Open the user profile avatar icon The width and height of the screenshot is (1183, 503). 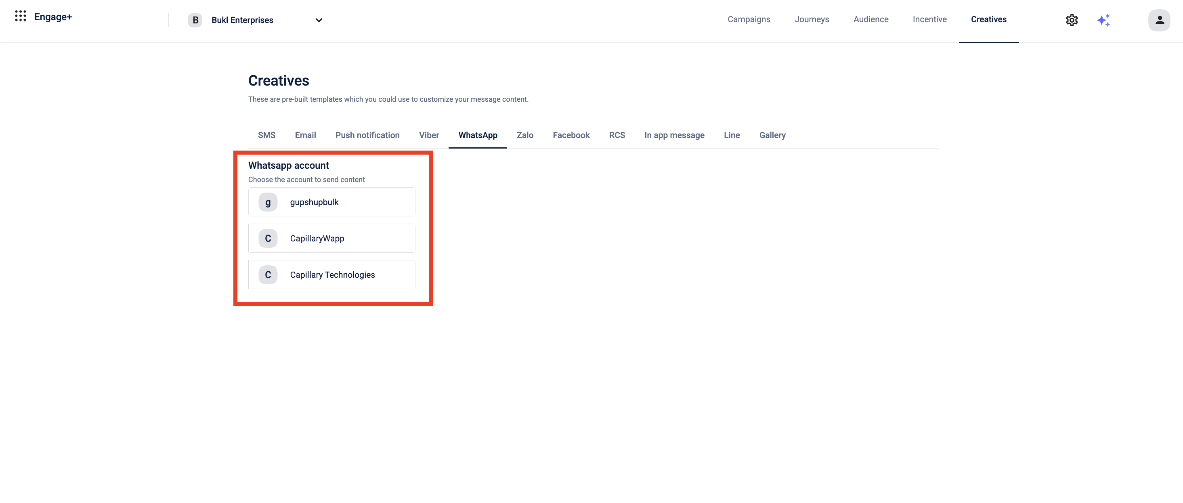(1159, 20)
